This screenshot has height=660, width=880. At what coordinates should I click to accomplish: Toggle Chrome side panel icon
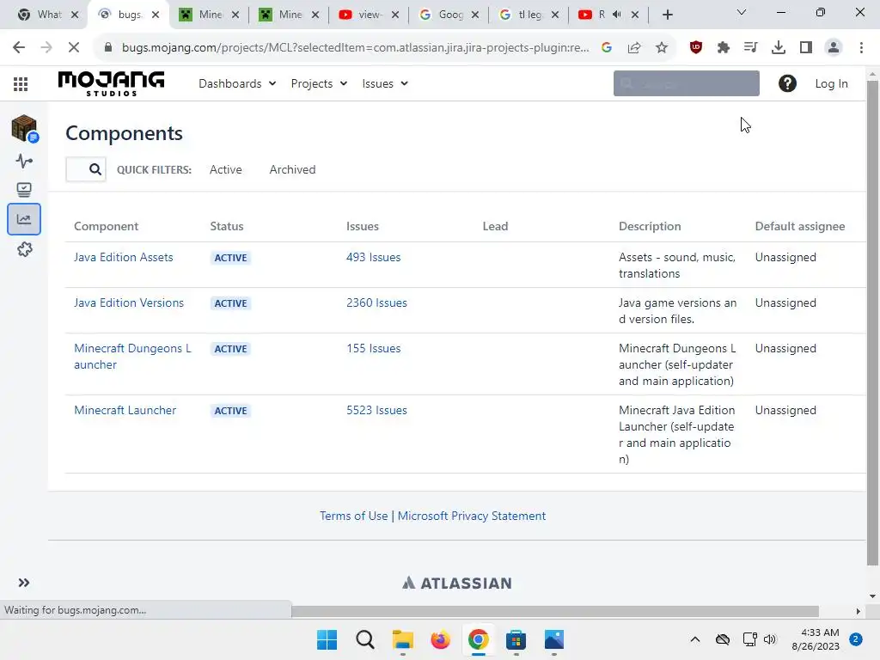click(806, 47)
